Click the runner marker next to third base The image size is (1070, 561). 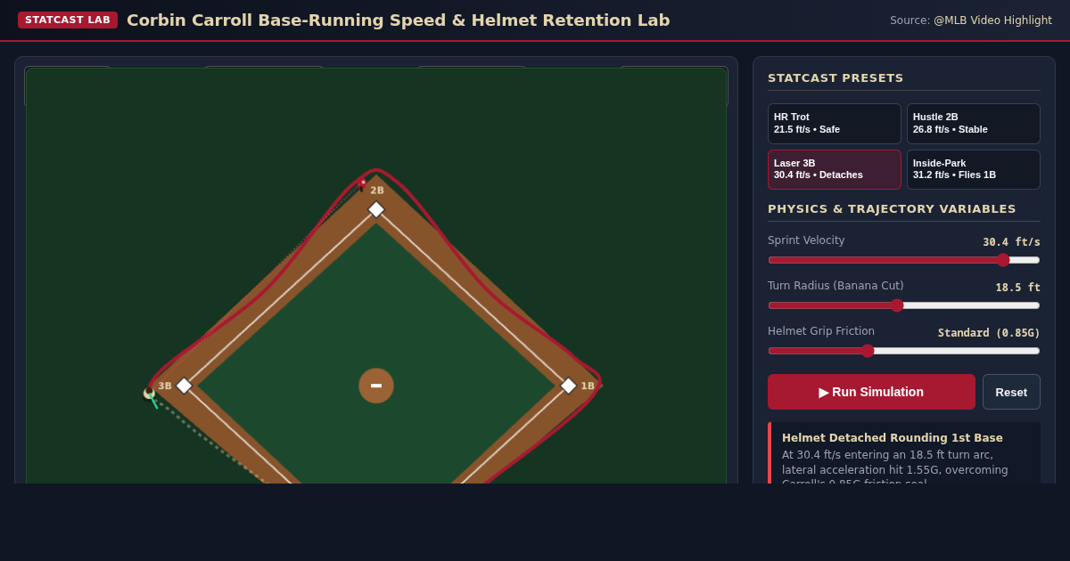click(x=149, y=393)
